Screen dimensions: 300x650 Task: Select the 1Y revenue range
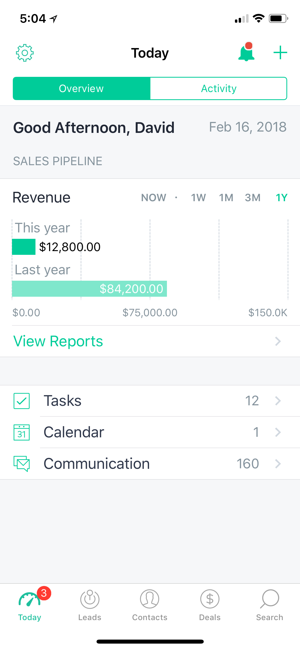[281, 198]
